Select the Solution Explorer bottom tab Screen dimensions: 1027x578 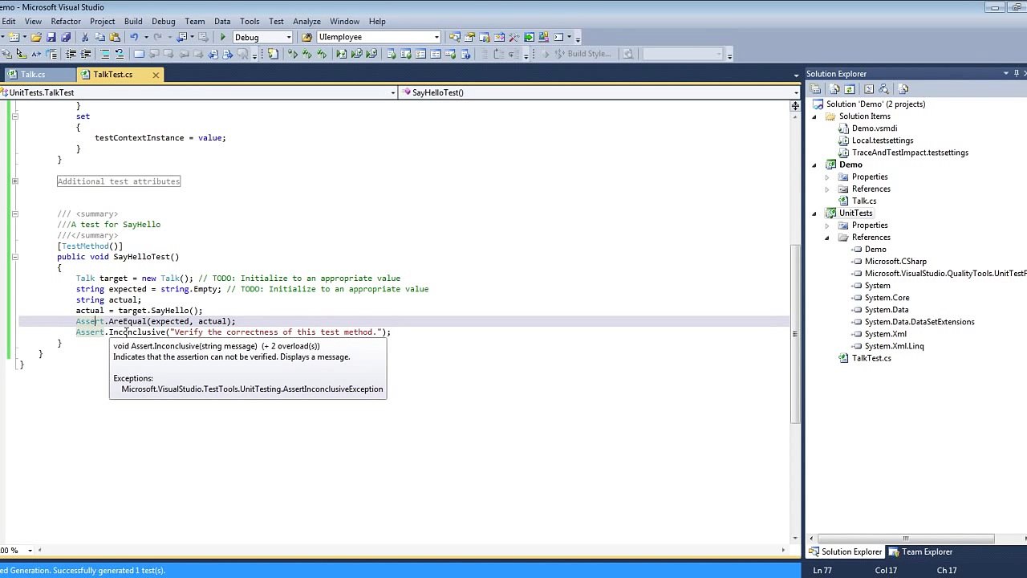click(845, 552)
